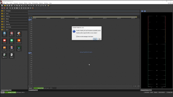Open the Options menu

point(41,3)
